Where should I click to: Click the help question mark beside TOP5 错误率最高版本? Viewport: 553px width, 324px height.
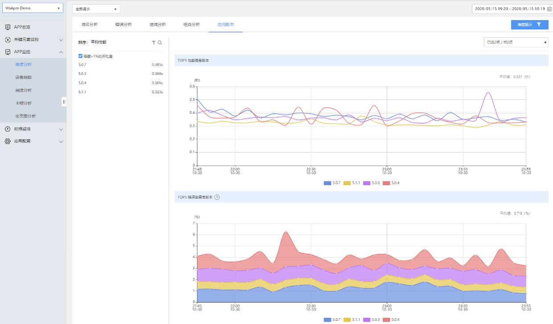(217, 197)
